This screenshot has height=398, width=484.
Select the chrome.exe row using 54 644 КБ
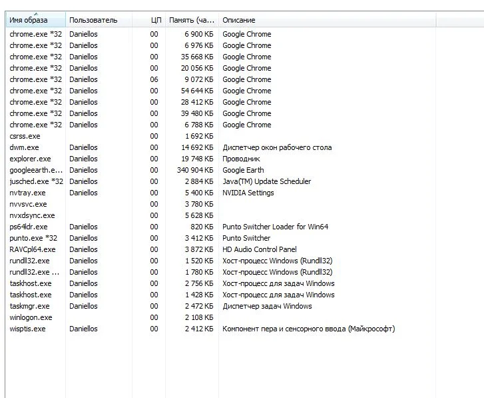point(36,91)
